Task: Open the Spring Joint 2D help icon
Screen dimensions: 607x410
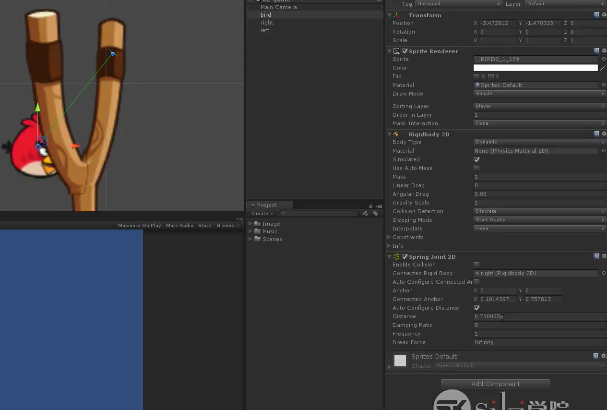Action: point(596,256)
